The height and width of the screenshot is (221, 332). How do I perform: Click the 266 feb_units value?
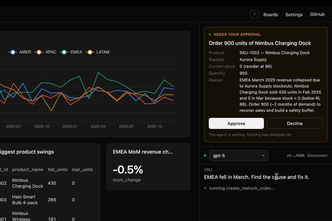tap(52, 200)
